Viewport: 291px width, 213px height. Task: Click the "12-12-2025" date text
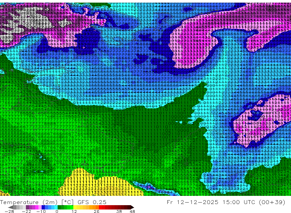(198, 202)
